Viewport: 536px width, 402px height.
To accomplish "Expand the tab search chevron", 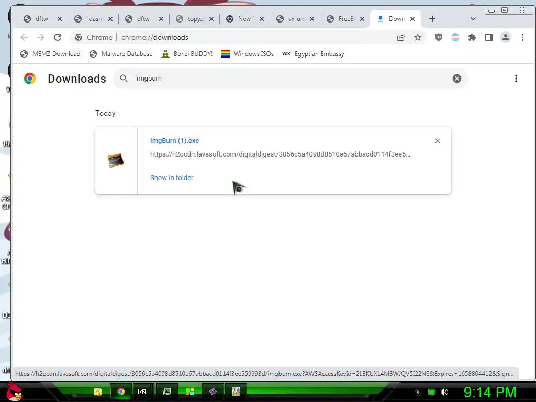I will coord(473,19).
